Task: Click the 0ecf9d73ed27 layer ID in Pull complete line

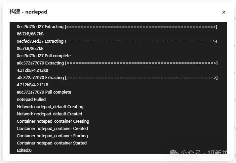Action: [30, 56]
